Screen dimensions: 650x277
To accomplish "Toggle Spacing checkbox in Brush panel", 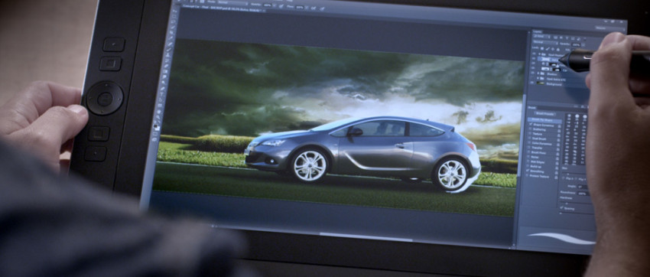I will tap(562, 208).
